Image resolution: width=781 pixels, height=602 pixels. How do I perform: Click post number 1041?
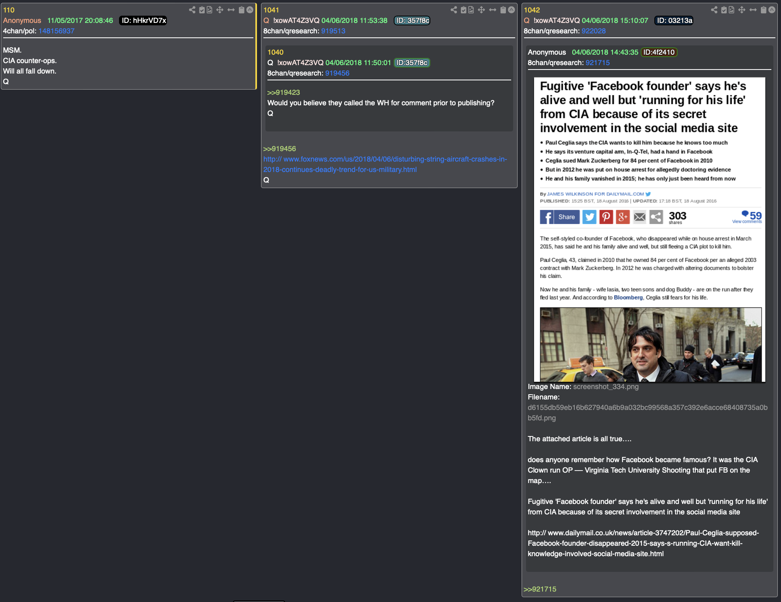pos(271,10)
